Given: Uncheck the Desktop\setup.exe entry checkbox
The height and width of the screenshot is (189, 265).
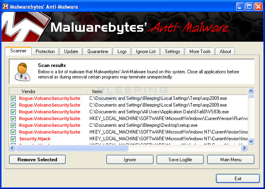Looking at the screenshot, I should coord(13,125).
